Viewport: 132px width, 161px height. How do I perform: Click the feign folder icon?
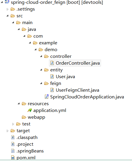point(46,83)
